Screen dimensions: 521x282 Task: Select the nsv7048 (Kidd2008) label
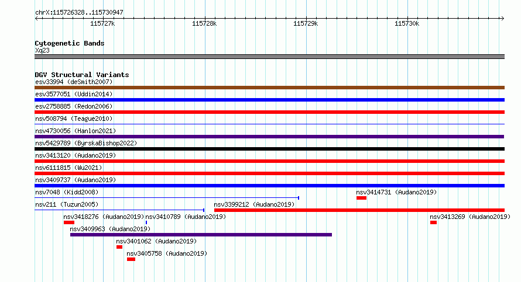click(67, 192)
